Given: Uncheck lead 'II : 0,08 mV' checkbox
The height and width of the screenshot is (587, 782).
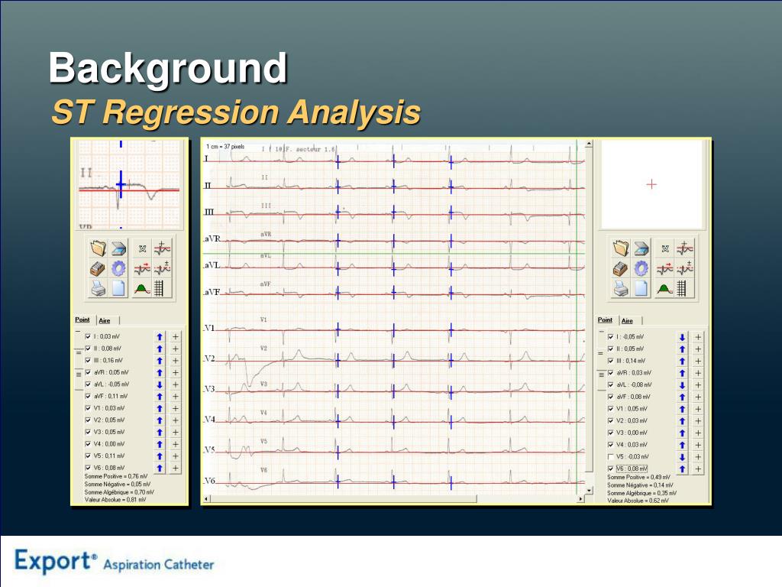Looking at the screenshot, I should coord(89,349).
